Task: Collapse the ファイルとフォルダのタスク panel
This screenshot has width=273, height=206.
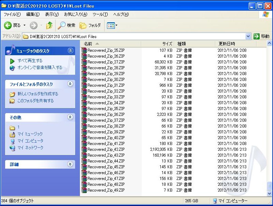Action: [x=70, y=84]
